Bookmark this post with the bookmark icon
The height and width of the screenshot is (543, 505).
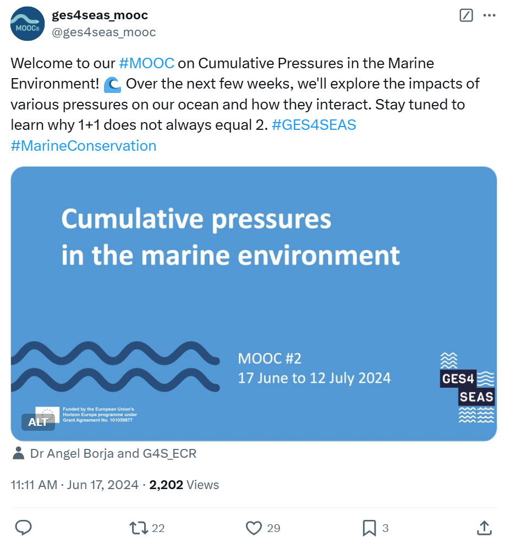point(369,528)
